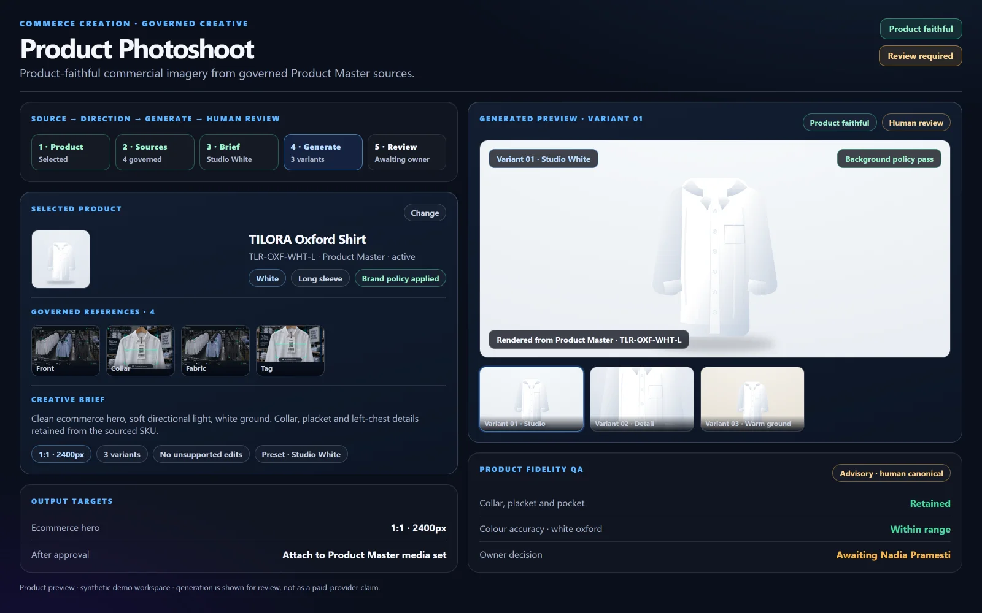Screen dimensions: 982x613
Task: Open the Brief step Studio White
Action: pos(239,153)
